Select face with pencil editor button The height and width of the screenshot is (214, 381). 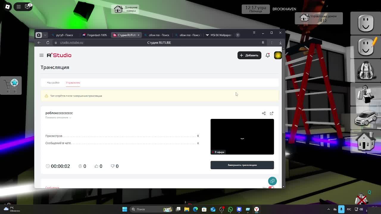[366, 47]
